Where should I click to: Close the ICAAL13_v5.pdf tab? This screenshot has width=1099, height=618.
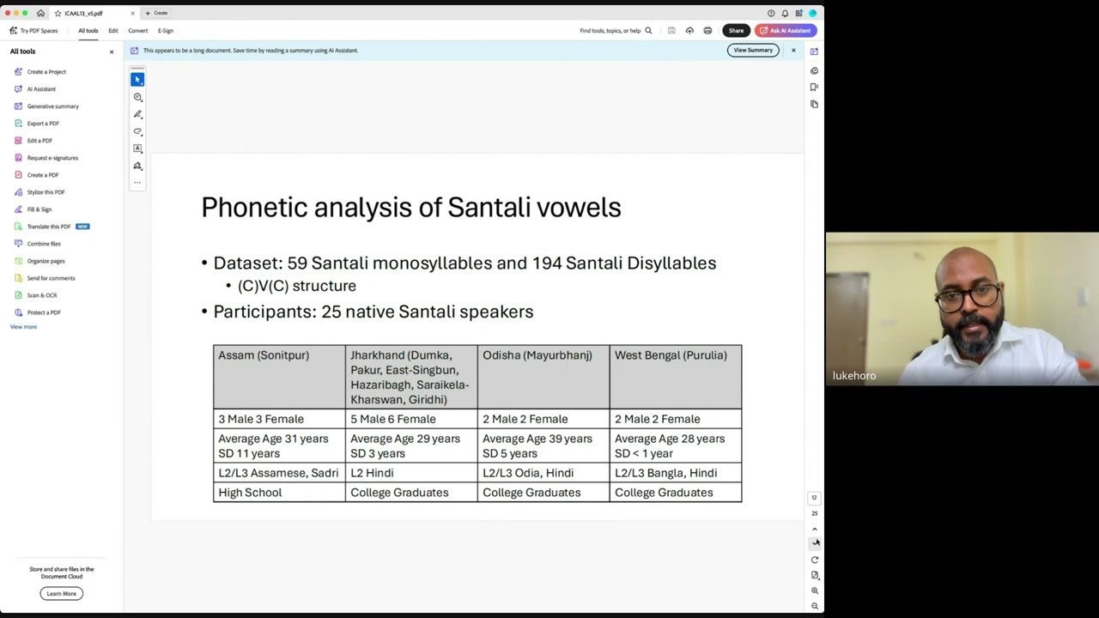(x=132, y=13)
